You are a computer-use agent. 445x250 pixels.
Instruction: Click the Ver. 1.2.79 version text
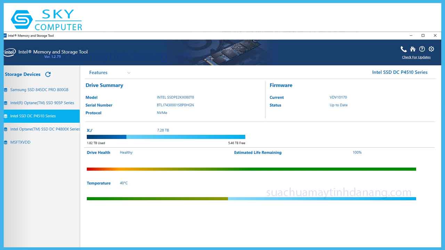coord(52,57)
